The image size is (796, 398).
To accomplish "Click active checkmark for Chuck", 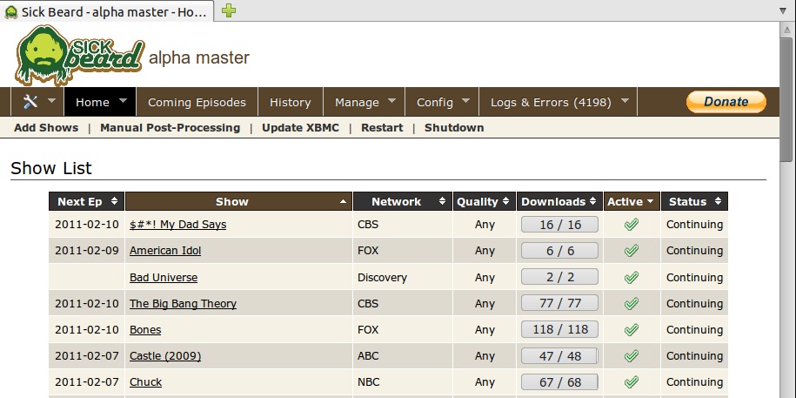I will pos(632,381).
